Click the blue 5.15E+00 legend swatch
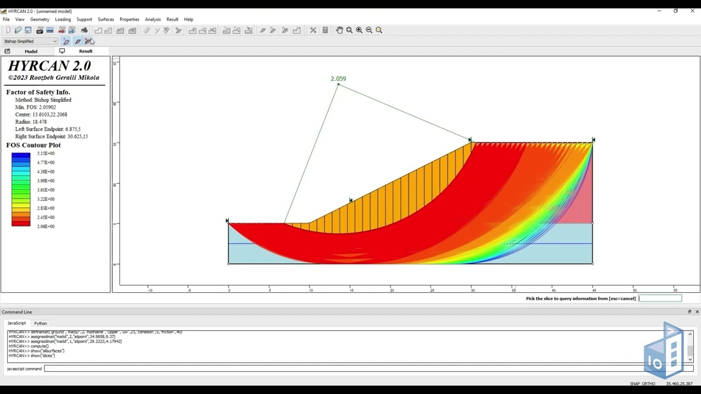The image size is (701, 394). click(21, 155)
